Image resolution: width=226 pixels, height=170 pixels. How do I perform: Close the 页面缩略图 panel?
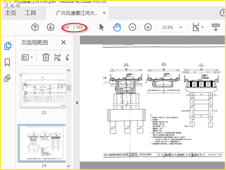[64, 42]
